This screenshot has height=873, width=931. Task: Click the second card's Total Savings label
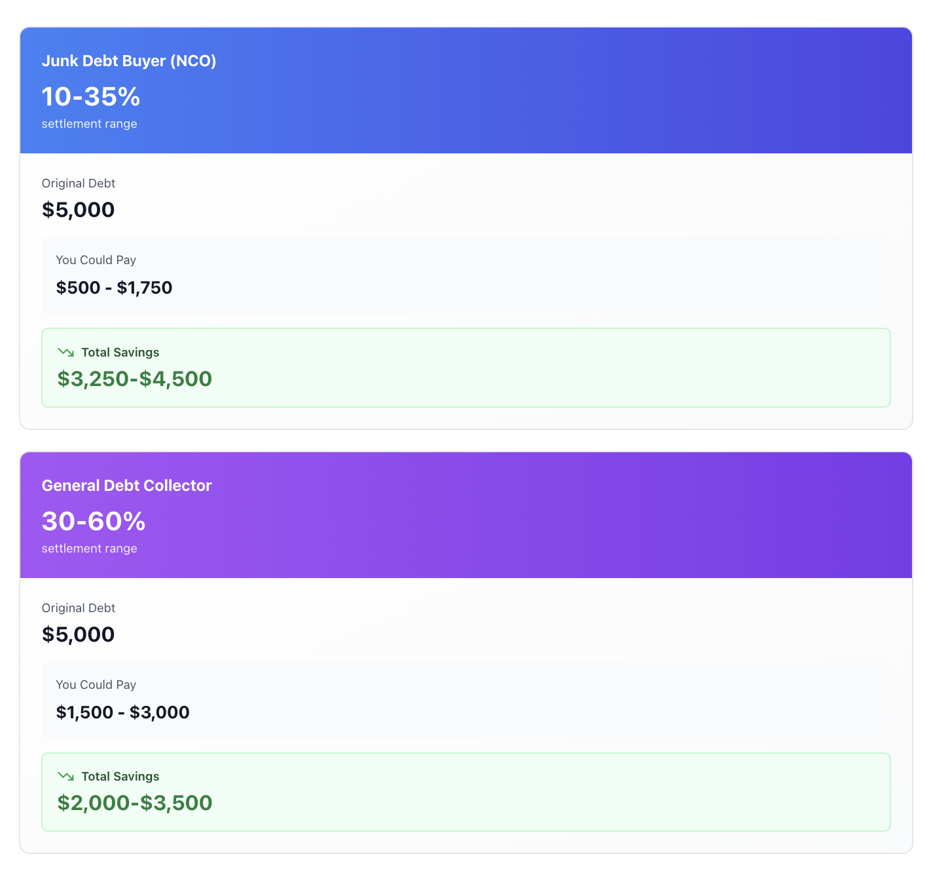[x=120, y=776]
